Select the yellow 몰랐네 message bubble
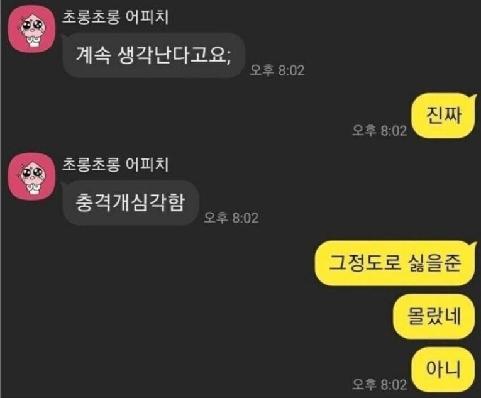This screenshot has width=481, height=398. (434, 316)
